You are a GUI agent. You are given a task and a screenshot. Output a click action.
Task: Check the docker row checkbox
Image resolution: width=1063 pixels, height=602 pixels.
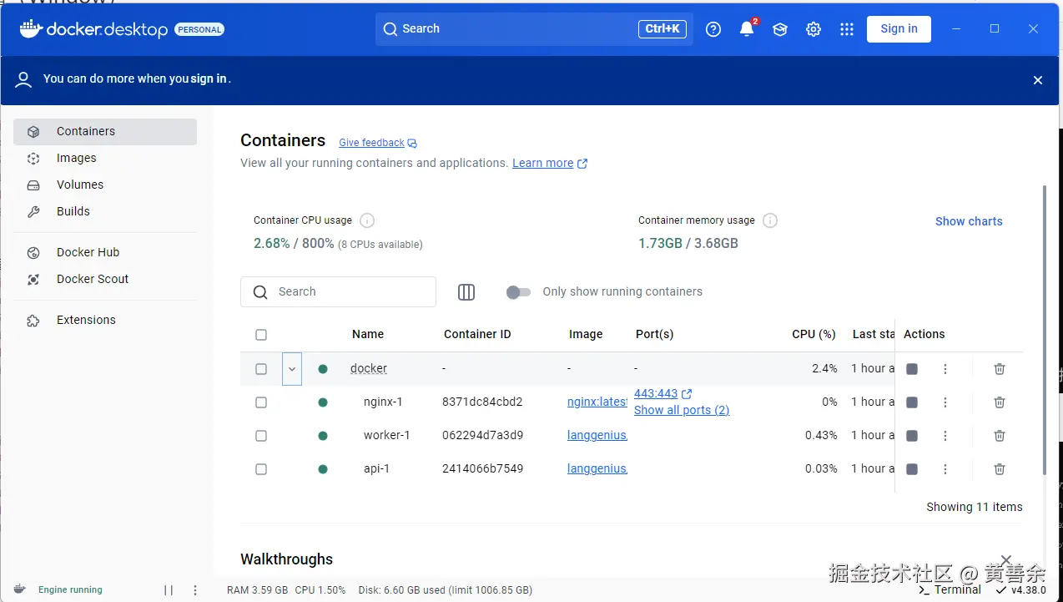261,369
